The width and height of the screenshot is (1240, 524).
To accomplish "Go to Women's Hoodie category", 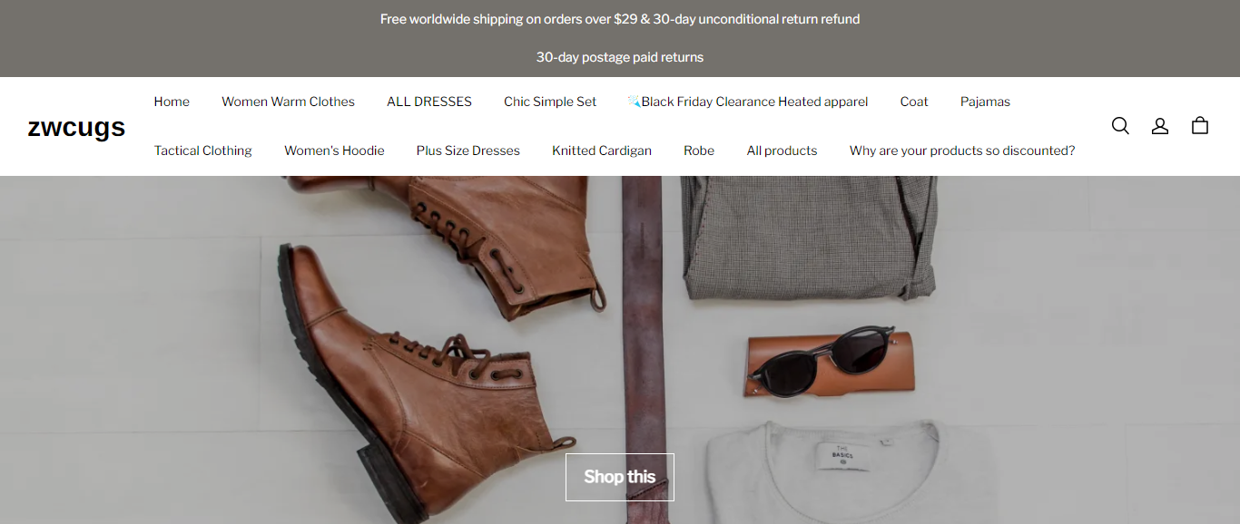I will pyautogui.click(x=334, y=150).
